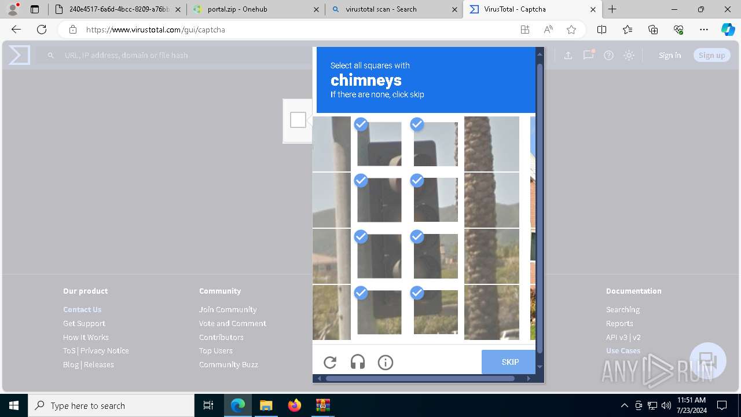Viewport: 741px width, 417px height.
Task: Open the Searching documentation link
Action: 623,309
